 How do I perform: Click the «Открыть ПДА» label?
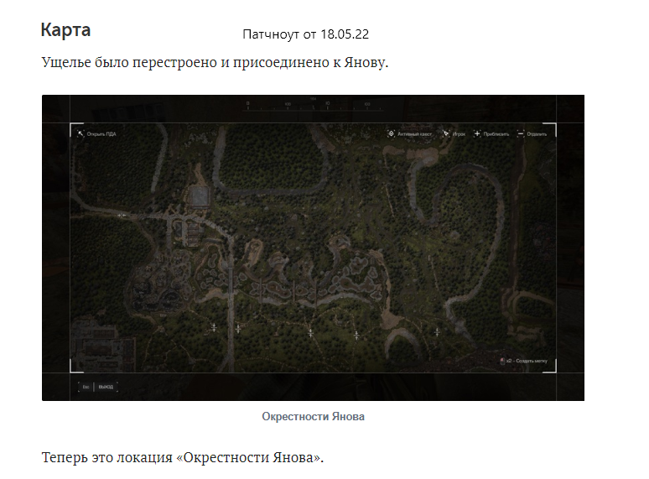coord(101,133)
